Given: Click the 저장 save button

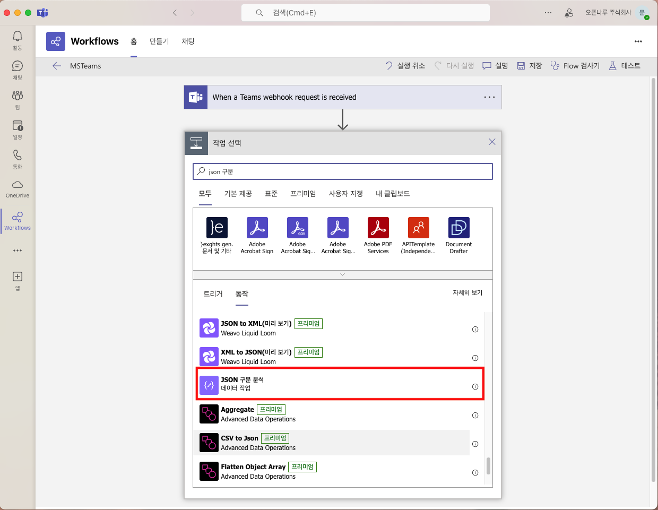Looking at the screenshot, I should click(530, 66).
